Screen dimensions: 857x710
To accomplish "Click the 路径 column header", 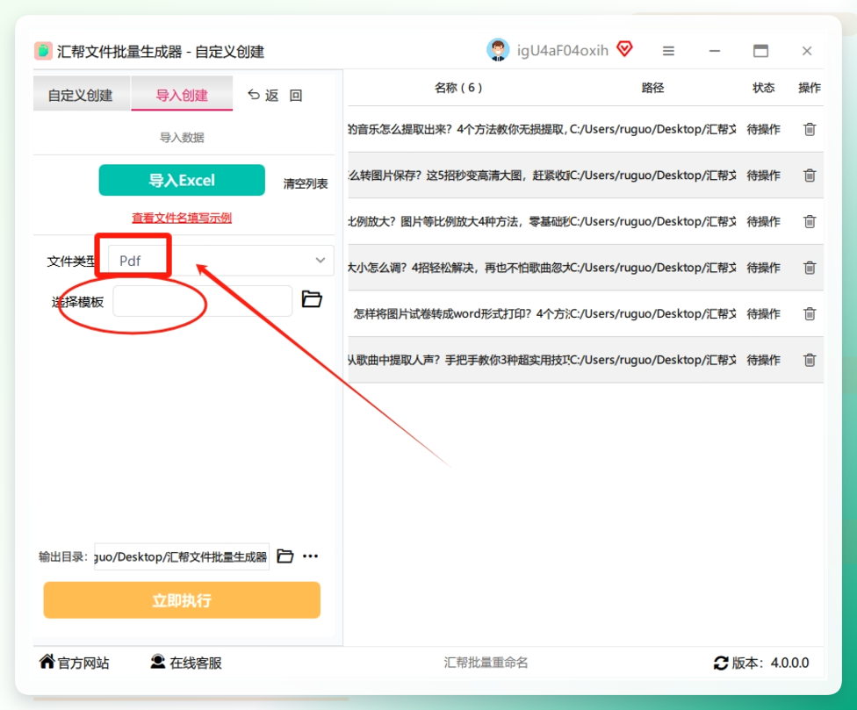I will pyautogui.click(x=652, y=88).
